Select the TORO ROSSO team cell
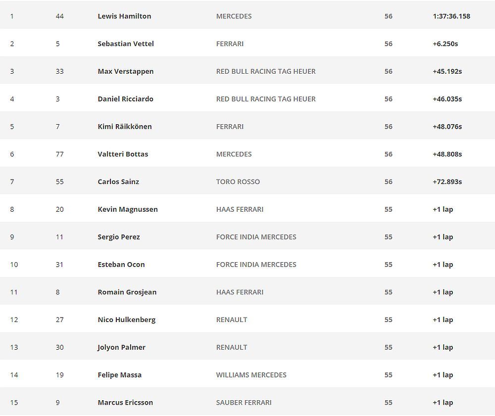Image resolution: width=495 pixels, height=416 pixels. [238, 182]
